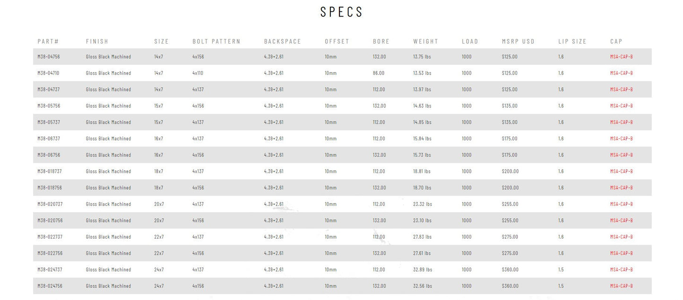The width and height of the screenshot is (683, 300).
Task: Open the MSA-CAP-B link for part M38-04756
Action: pos(621,57)
